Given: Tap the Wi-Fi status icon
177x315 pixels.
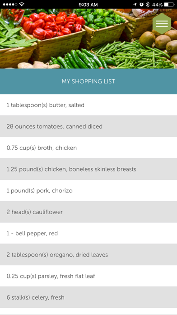Looking at the screenshot, I should click(x=22, y=4).
